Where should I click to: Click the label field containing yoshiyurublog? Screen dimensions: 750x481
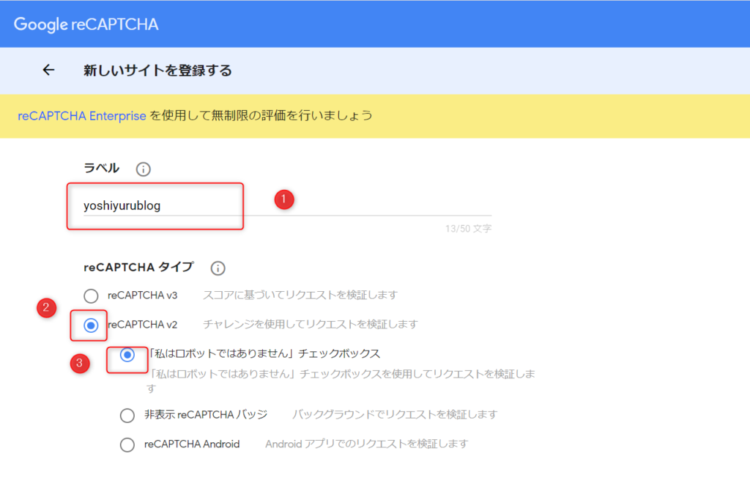click(287, 206)
